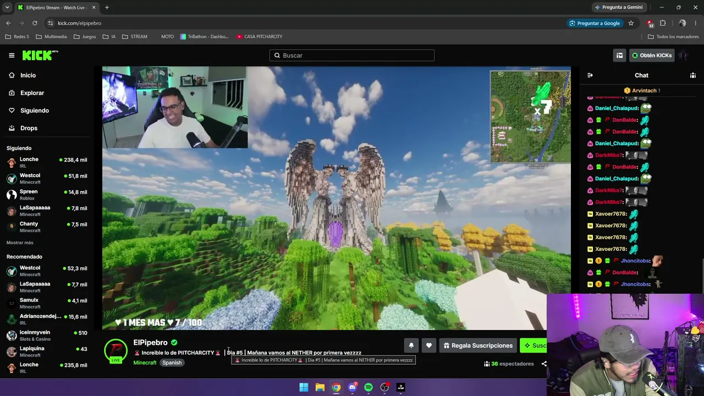Click Pregunta a Gemini button

point(619,7)
